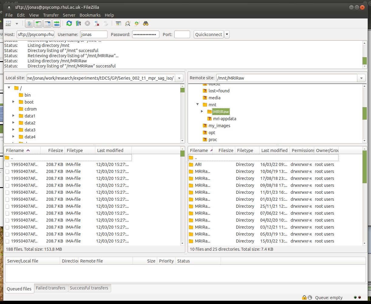The image size is (371, 304).
Task: Open the Remote site path dropdown
Action: [x=361, y=78]
